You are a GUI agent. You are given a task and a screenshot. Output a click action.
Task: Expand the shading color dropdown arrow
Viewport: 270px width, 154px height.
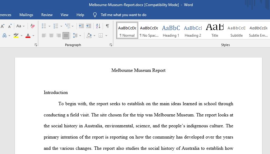[94, 35]
